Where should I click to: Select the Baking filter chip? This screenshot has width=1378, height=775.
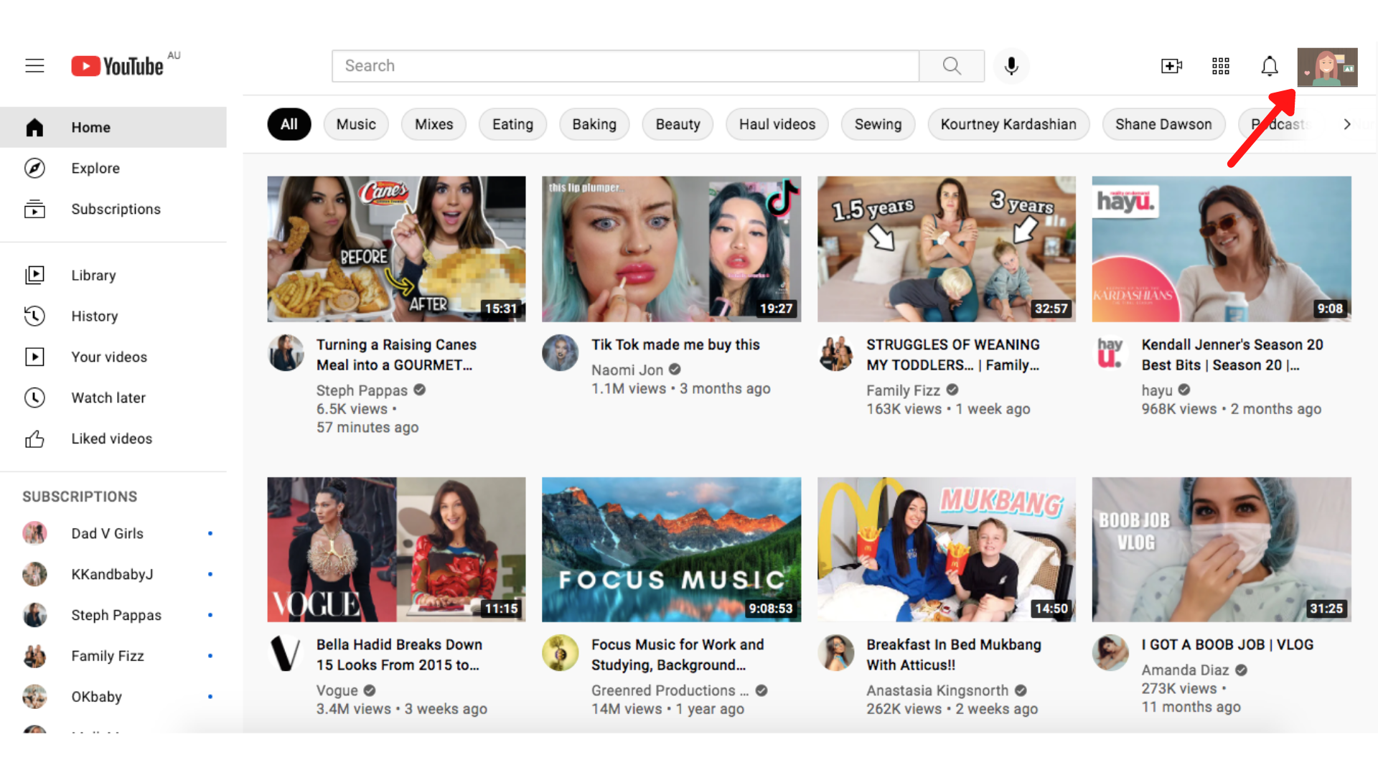click(594, 125)
